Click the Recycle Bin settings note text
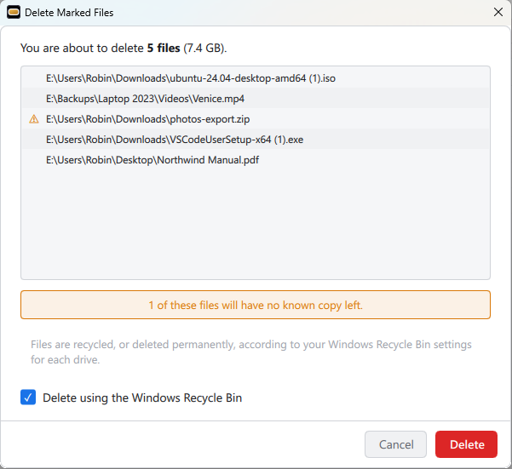The image size is (512, 469). coord(250,352)
